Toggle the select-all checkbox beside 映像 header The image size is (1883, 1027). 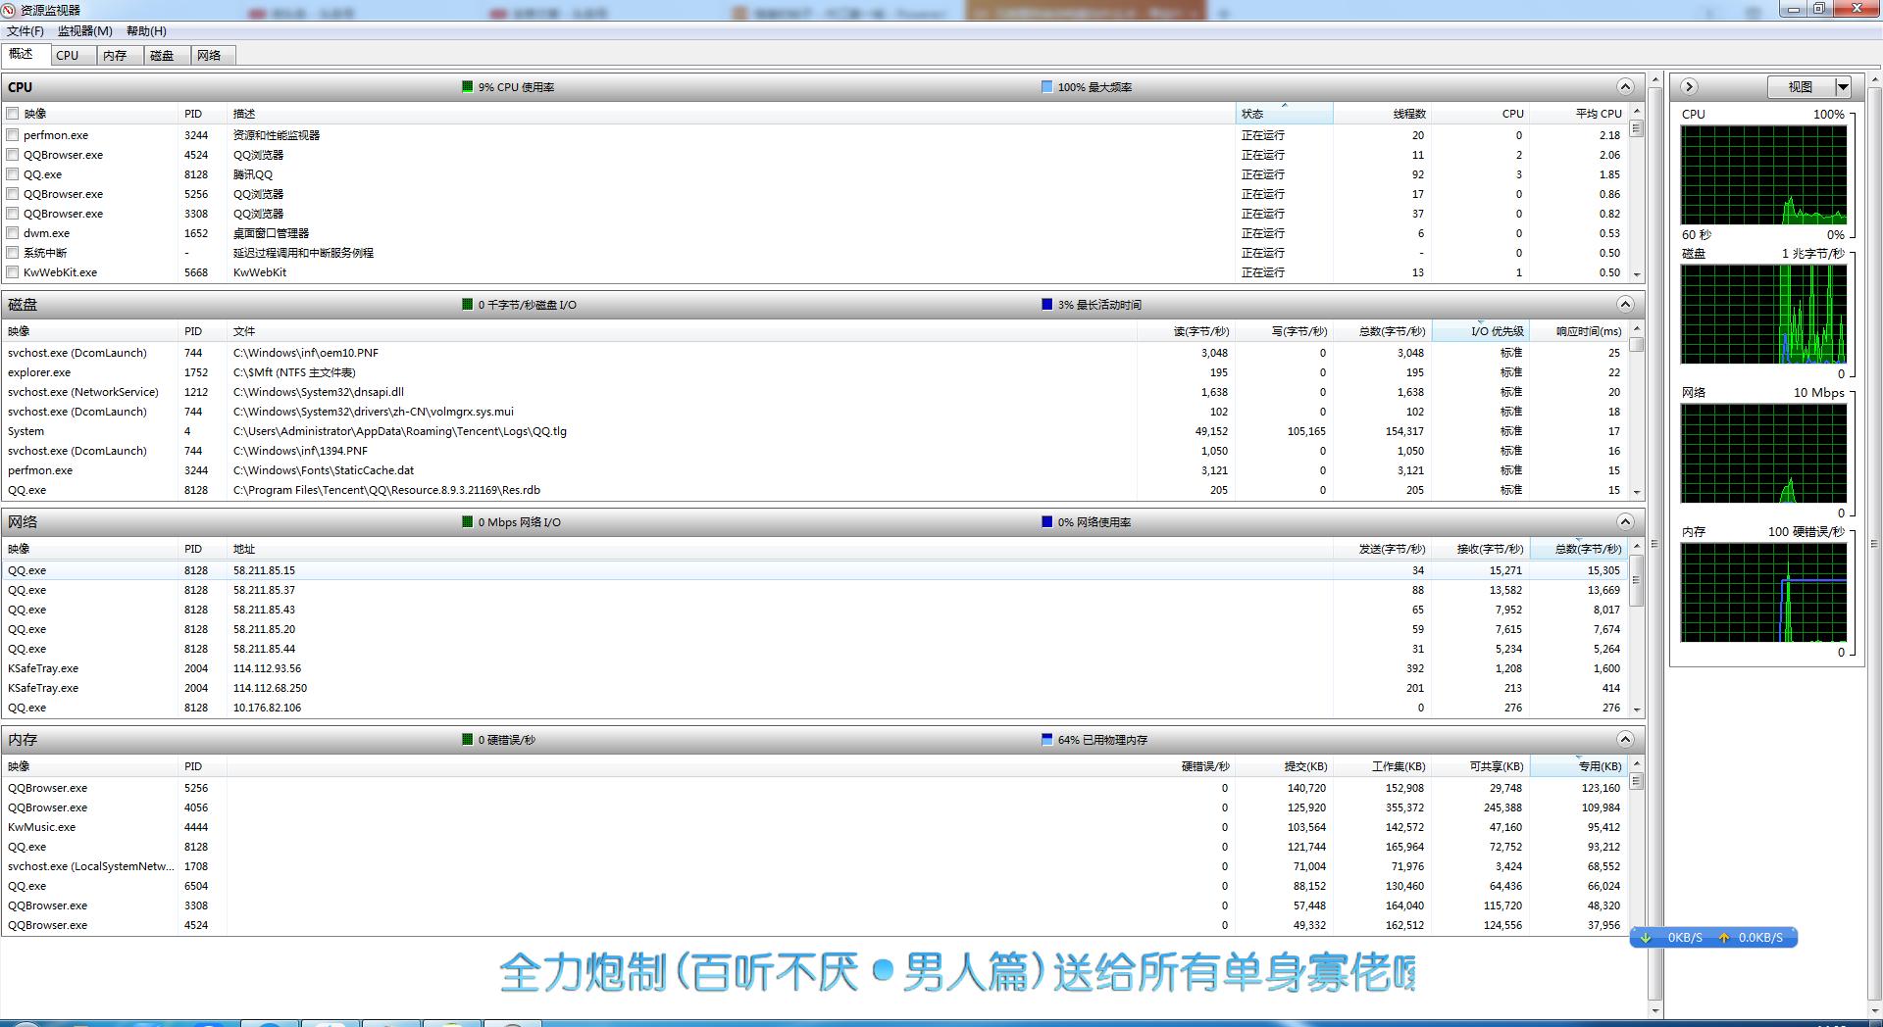(13, 114)
